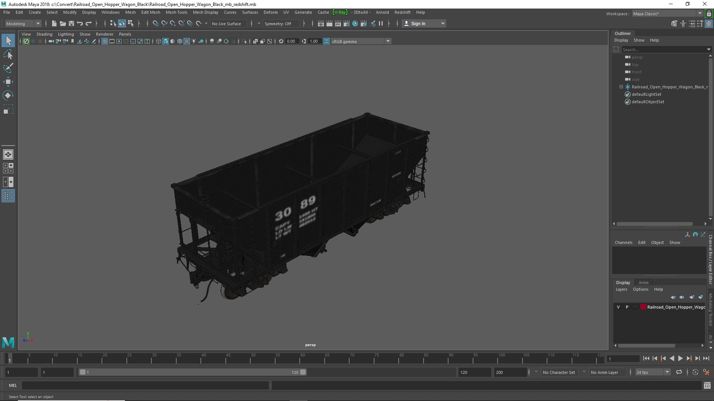
Task: Switch to four-view pane layout
Action: tap(8, 168)
